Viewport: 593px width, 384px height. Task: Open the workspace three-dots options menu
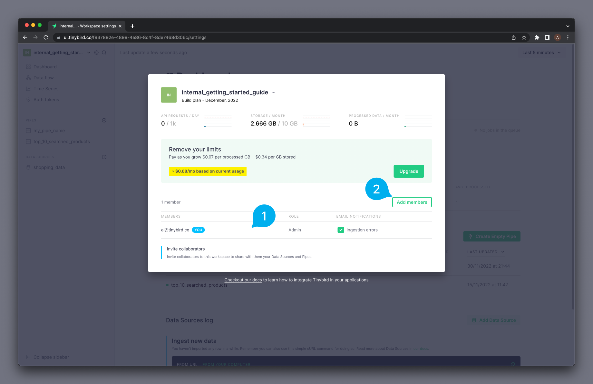(273, 92)
